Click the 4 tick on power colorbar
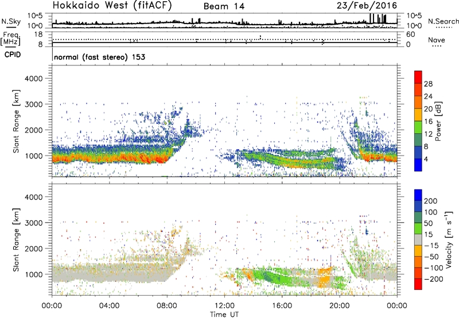Image resolution: width=459 pixels, height=318 pixels. coord(426,160)
